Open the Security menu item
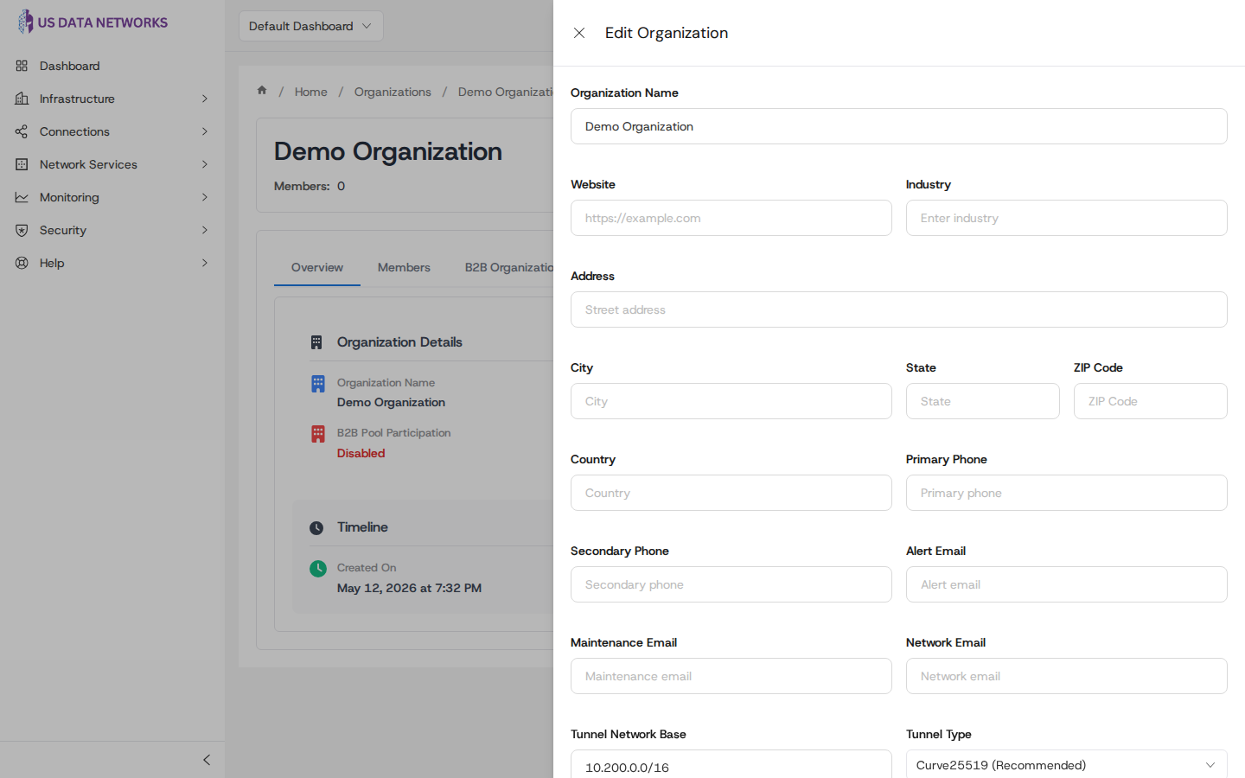Viewport: 1245px width, 778px height. [112, 230]
